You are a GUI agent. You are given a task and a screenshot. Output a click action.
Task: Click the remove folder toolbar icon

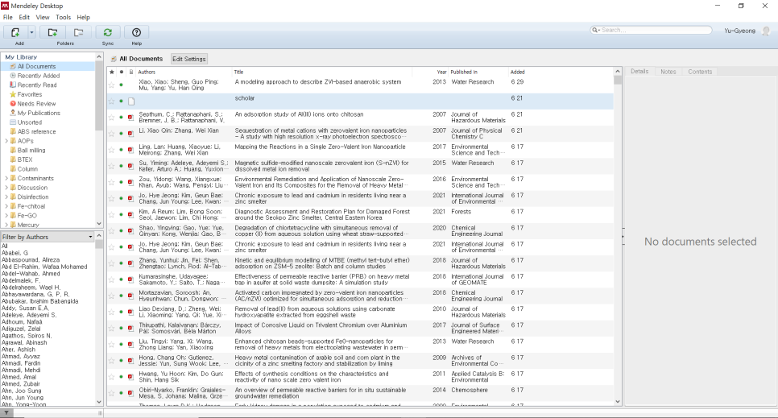coord(78,32)
